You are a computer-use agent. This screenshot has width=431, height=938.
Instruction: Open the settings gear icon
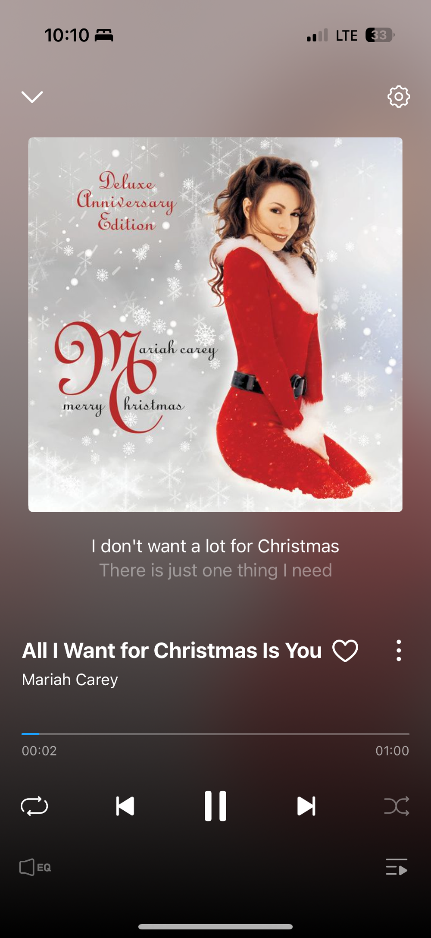[399, 97]
